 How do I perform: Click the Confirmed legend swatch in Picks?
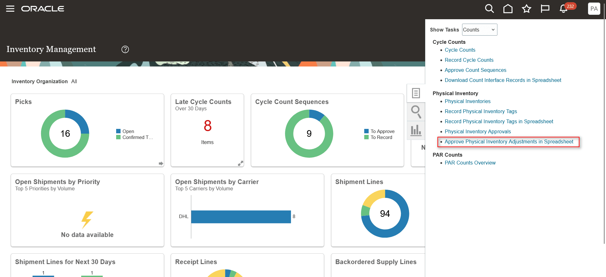coord(118,137)
